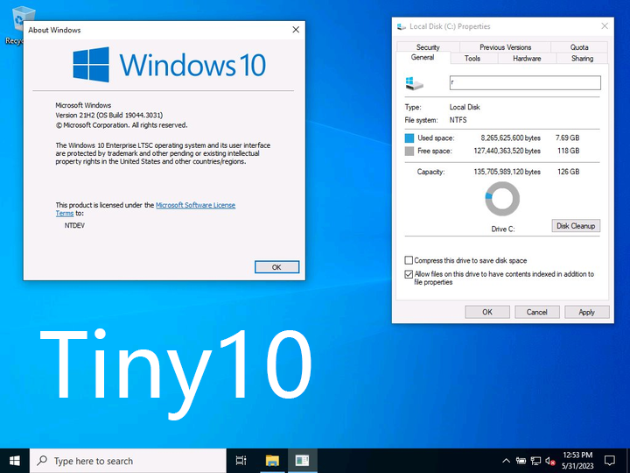Click the 127,440,363,520 bytes free value
The height and width of the screenshot is (473, 630).
(507, 151)
